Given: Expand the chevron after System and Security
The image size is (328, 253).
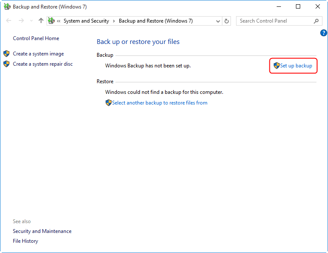Looking at the screenshot, I should coord(114,21).
